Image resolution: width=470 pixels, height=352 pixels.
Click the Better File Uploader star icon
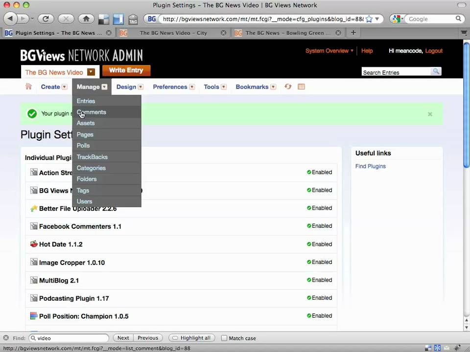pos(34,208)
